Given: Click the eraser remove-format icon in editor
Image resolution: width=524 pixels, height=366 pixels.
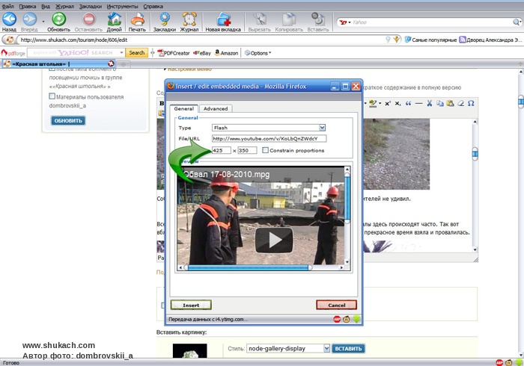Looking at the screenshot, I should coord(460,104).
